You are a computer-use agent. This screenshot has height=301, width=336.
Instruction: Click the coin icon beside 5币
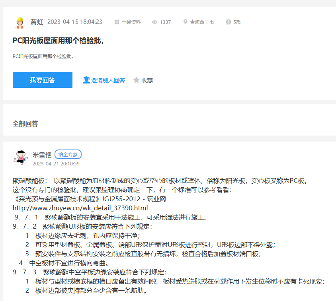click(x=228, y=22)
